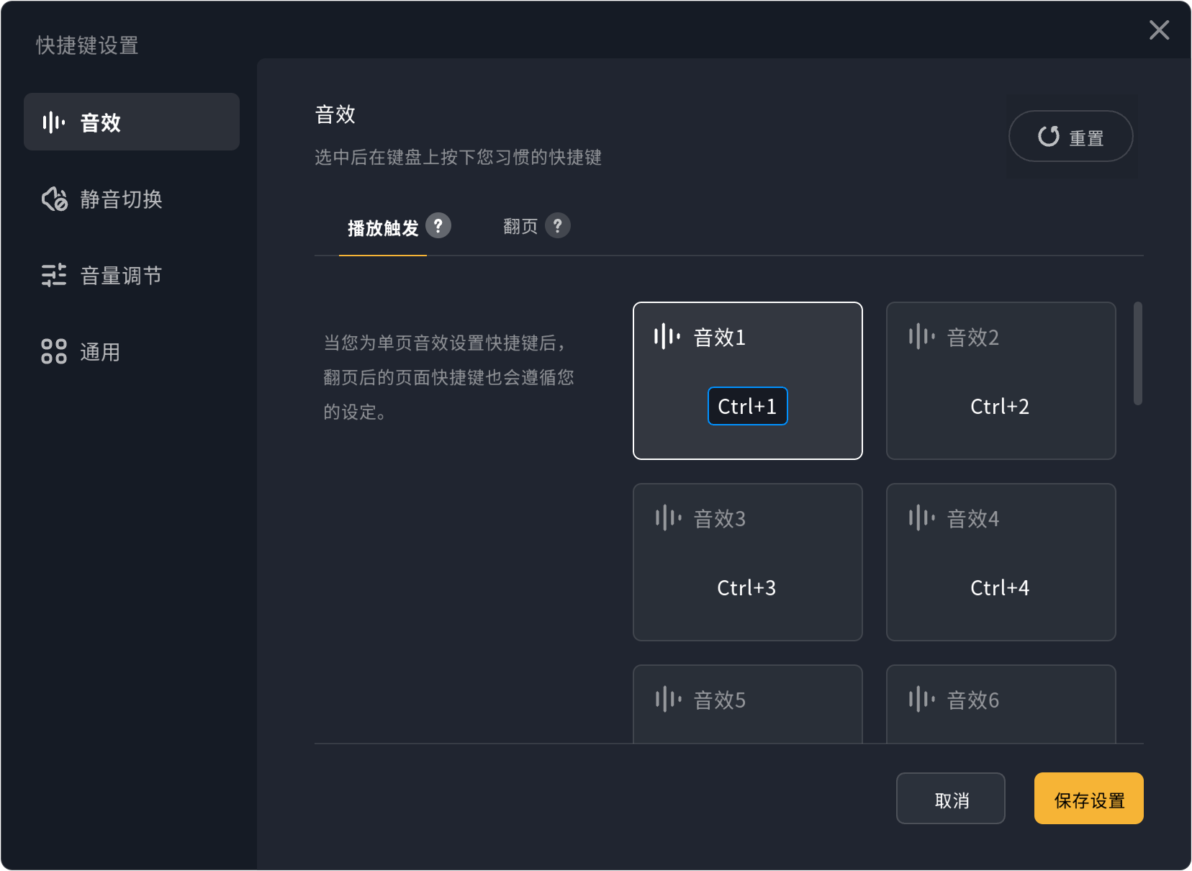Select the 音效4 Ctrl+4 shortcut card

(x=1001, y=561)
